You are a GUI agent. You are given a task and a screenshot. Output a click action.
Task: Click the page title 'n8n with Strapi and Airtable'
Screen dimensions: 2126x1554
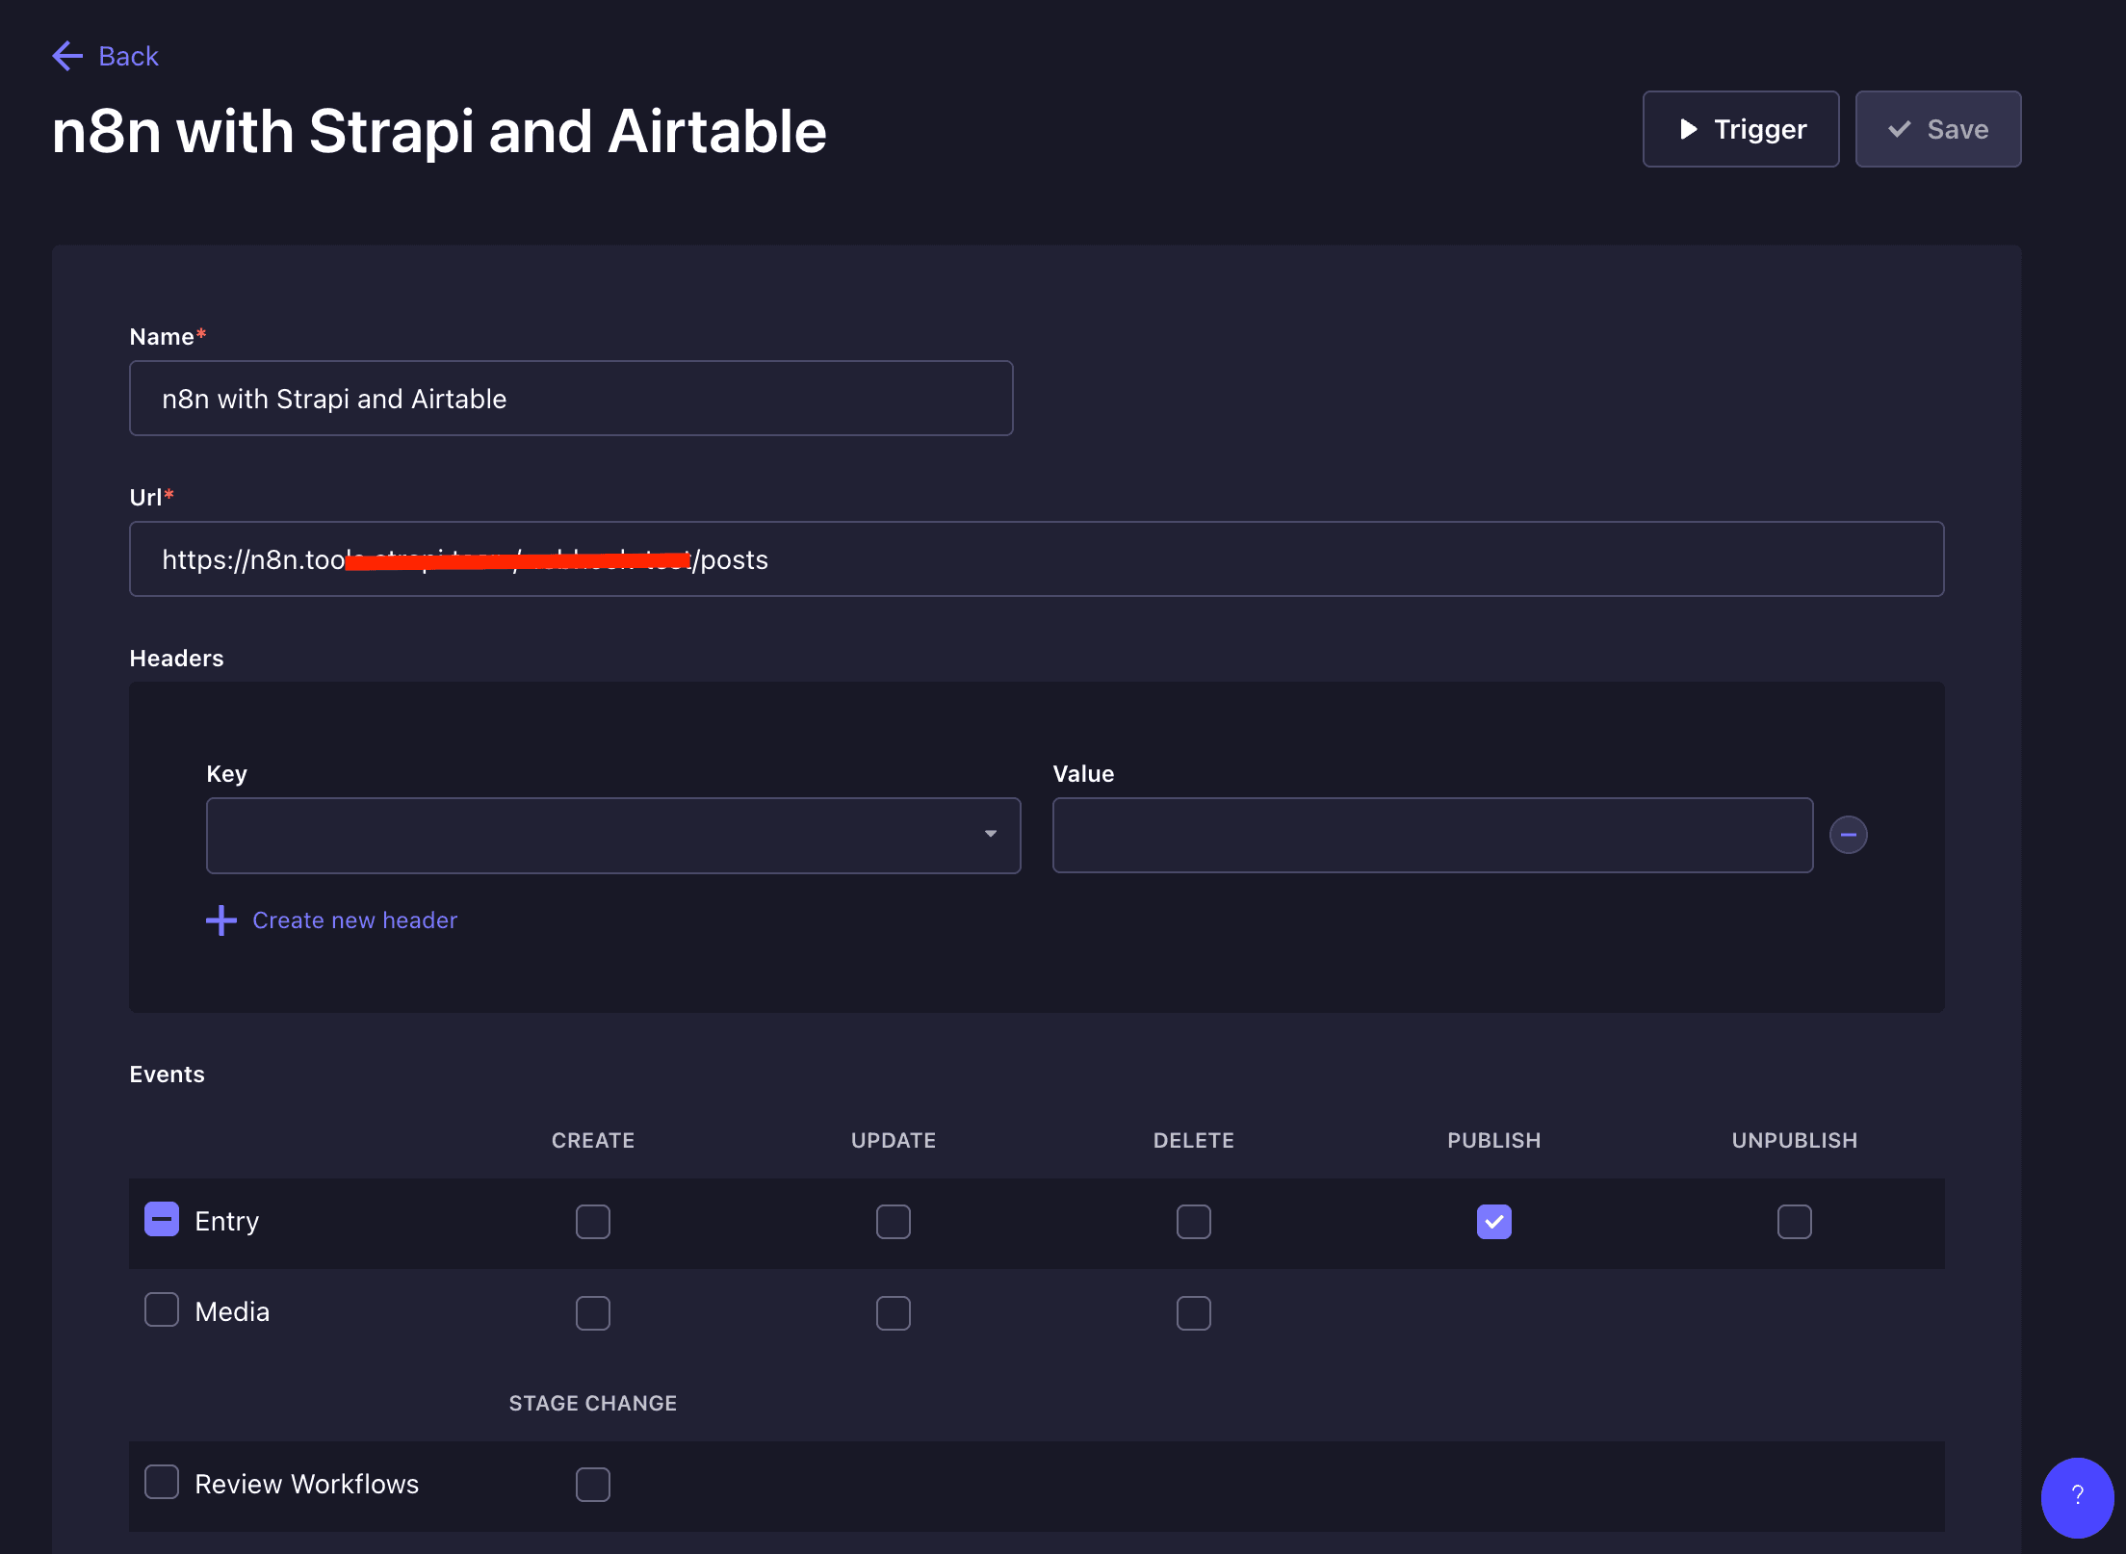439,131
